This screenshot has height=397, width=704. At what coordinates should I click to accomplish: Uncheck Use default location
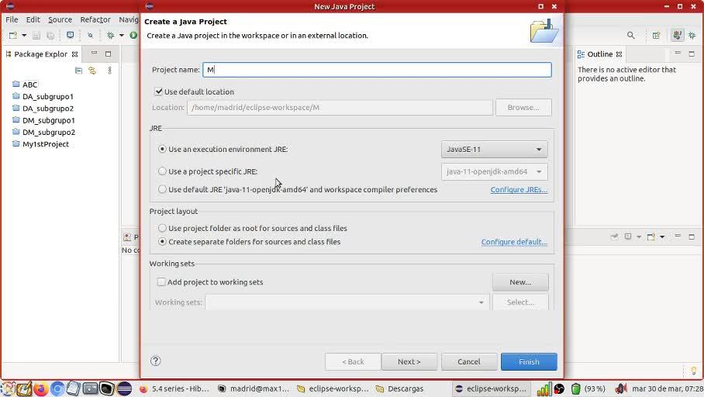158,91
